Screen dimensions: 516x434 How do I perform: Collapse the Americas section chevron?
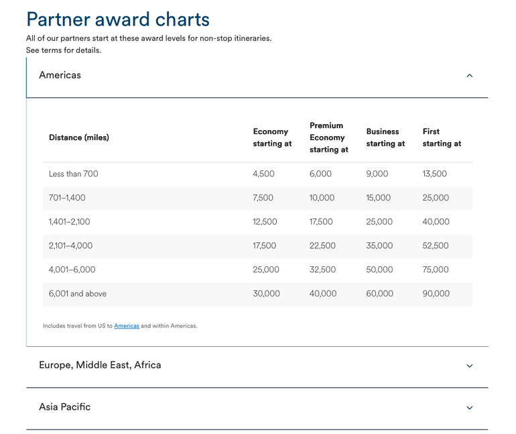coord(469,76)
